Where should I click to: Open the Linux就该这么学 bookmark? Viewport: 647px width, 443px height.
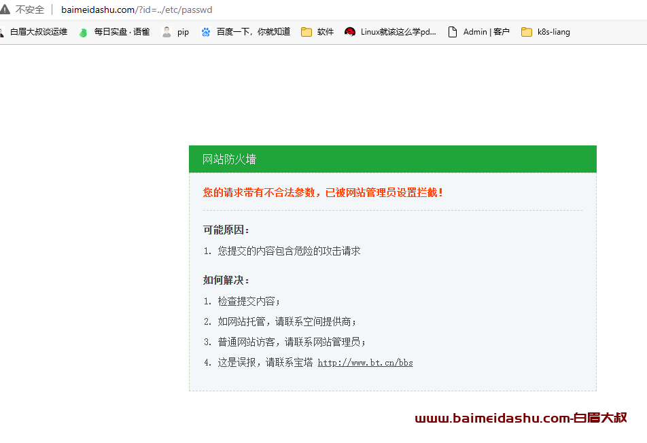[x=398, y=32]
